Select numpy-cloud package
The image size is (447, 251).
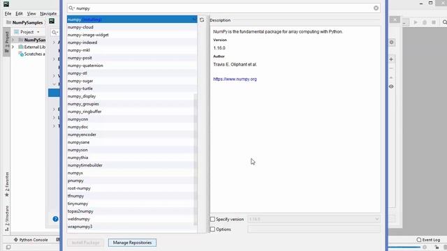click(132, 27)
